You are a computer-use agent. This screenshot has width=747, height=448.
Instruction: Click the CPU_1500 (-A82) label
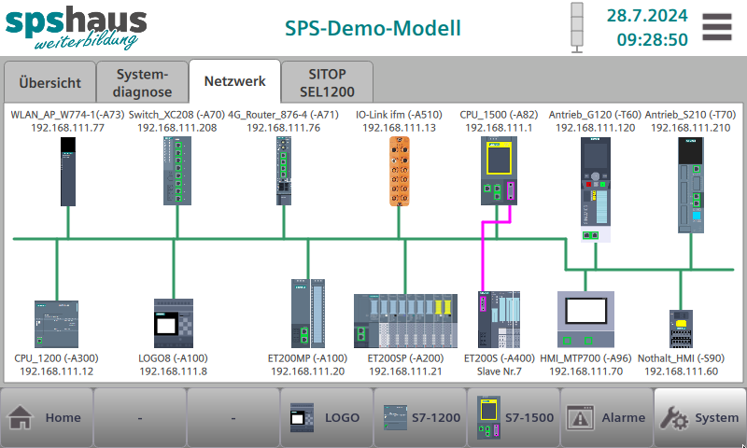coord(499,115)
